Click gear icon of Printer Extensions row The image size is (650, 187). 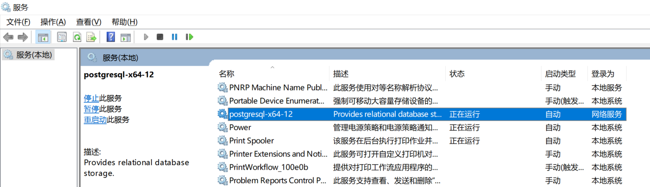click(222, 154)
